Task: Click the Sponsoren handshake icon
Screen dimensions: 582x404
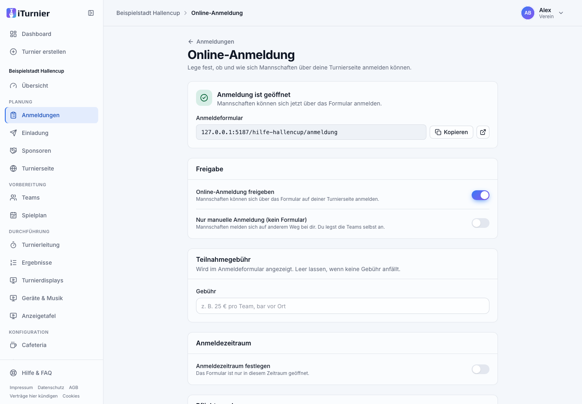Action: tap(13, 151)
